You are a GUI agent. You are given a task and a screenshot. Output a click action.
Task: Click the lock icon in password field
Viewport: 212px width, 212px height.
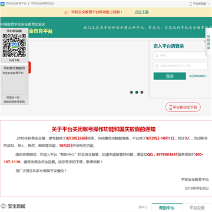(x=157, y=66)
